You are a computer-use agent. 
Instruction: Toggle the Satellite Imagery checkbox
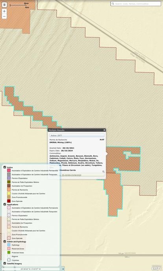tap(5, 264)
